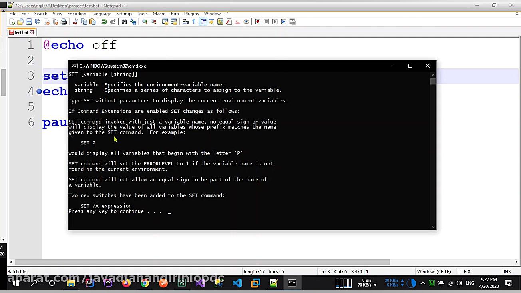The image size is (521, 293).
Task: Show hidden tray icons chevron
Action: [x=423, y=283]
